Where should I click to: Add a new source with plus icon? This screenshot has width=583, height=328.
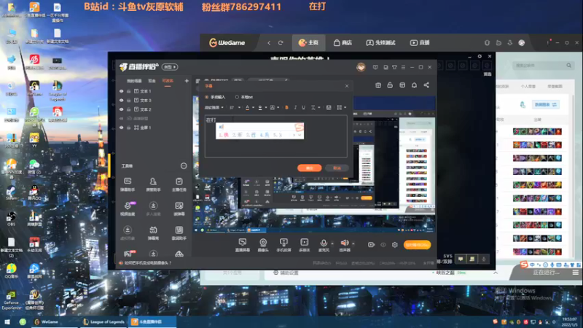[x=187, y=81]
